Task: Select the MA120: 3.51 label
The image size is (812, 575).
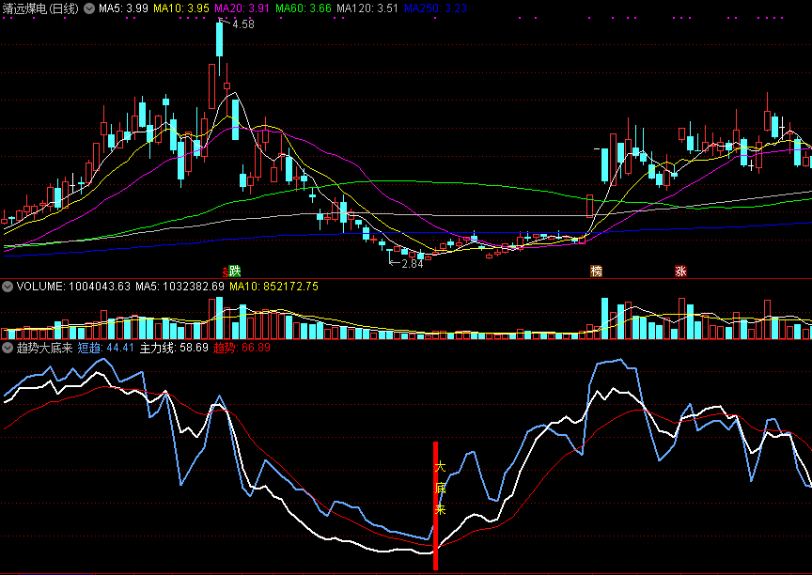Action: tap(367, 8)
